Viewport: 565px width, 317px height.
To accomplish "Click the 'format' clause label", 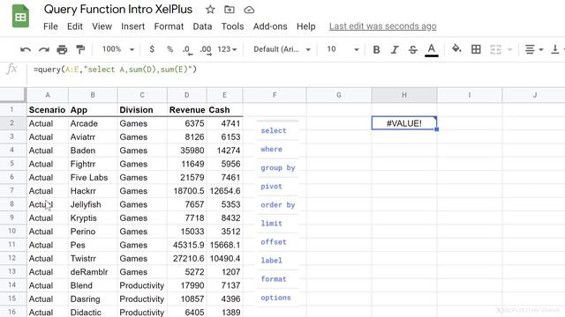I will tap(274, 279).
